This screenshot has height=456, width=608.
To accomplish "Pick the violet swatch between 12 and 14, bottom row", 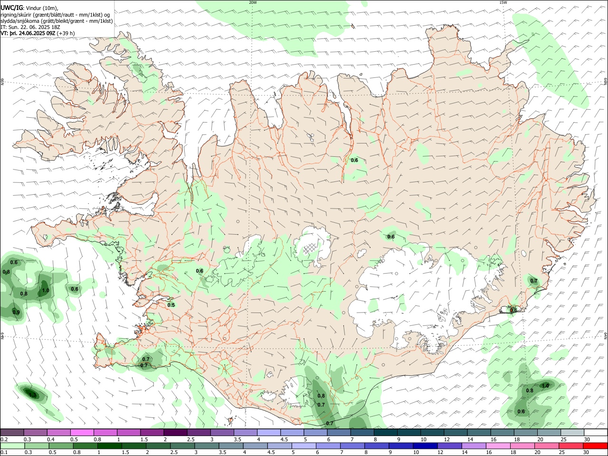I will tap(449, 446).
